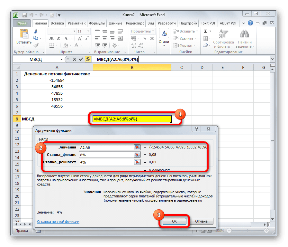Open the font name dropdown
The height and width of the screenshot is (247, 288).
[x=74, y=31]
